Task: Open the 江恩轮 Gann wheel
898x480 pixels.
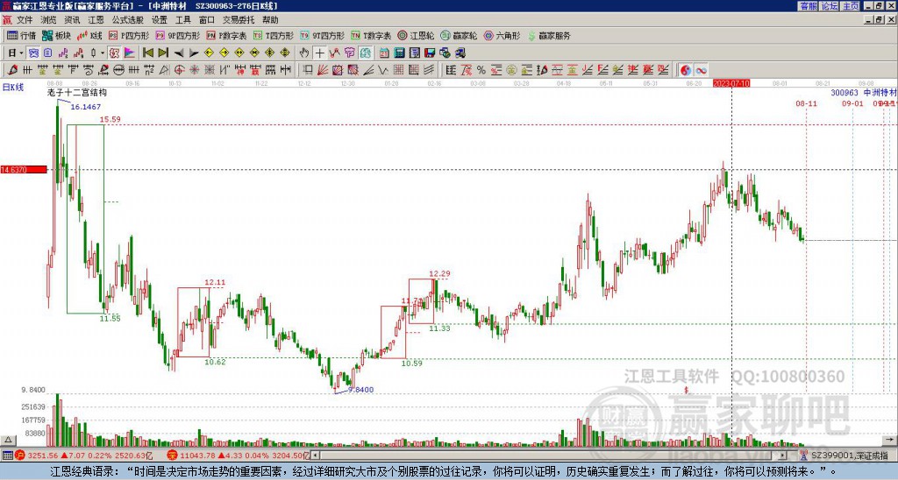Action: click(416, 35)
